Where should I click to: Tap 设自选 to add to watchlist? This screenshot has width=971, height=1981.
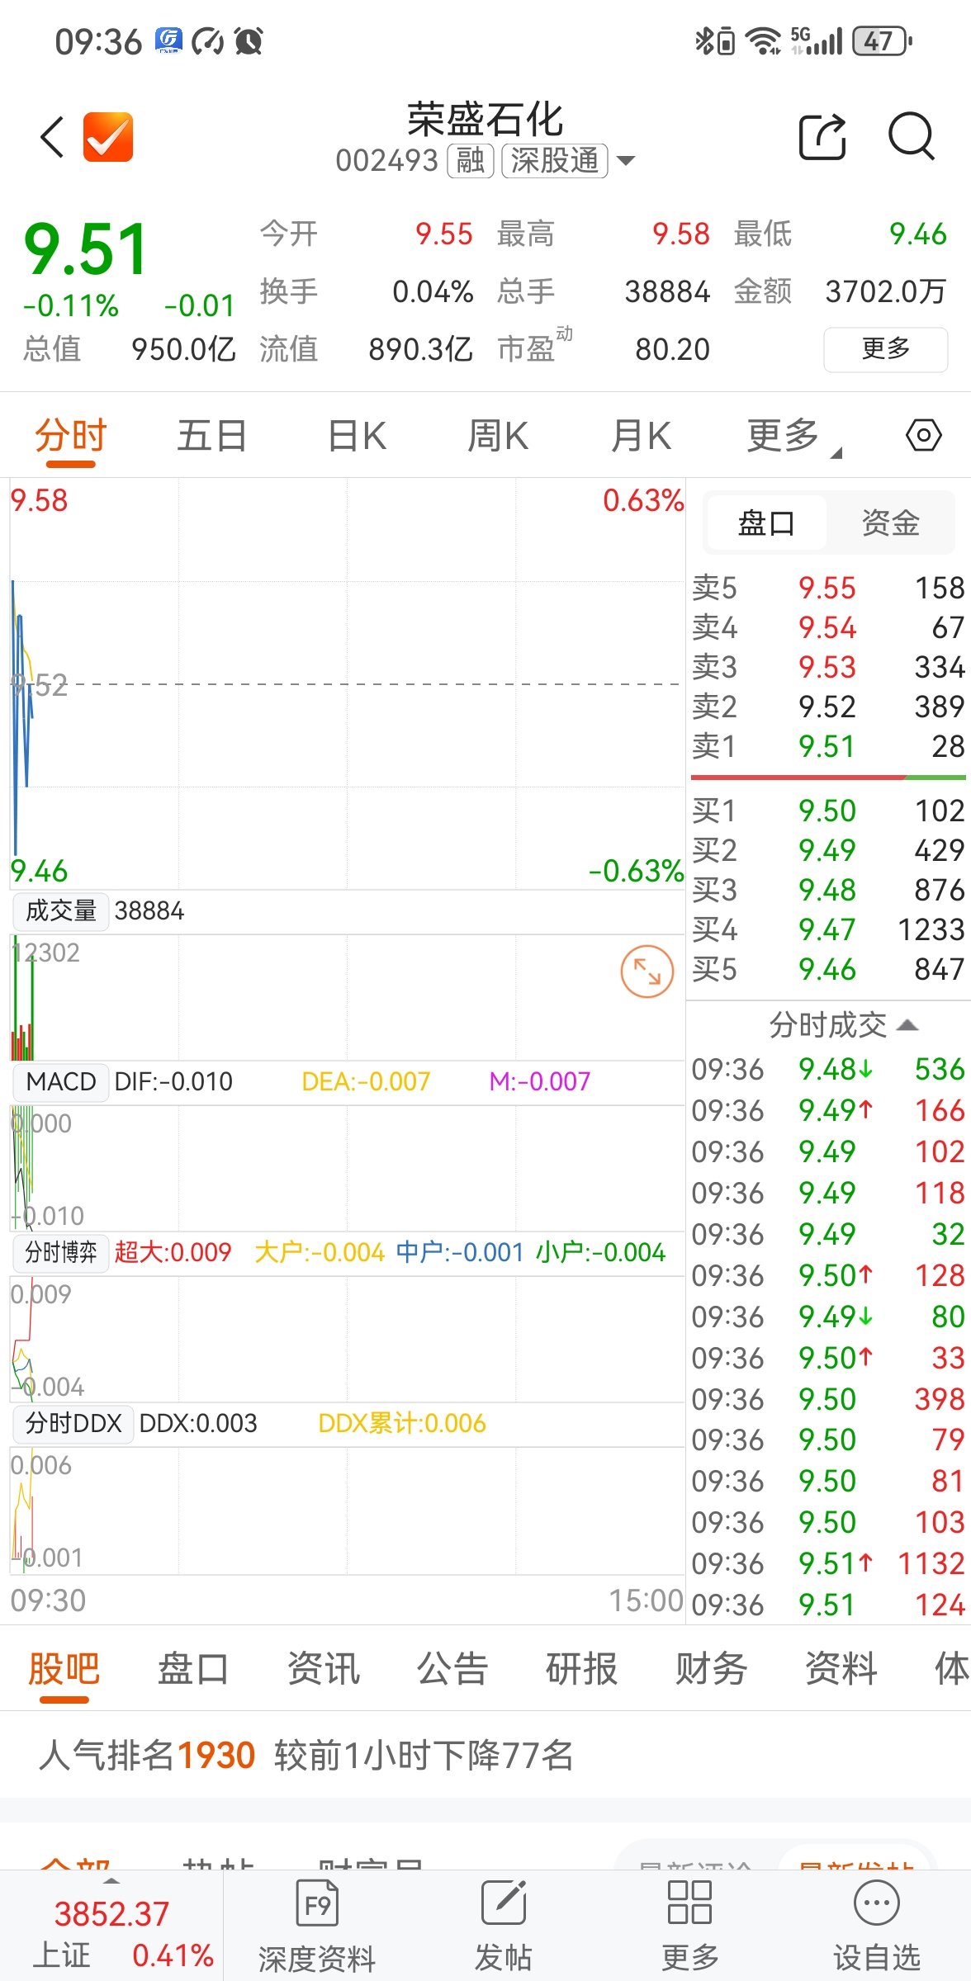click(x=877, y=1927)
